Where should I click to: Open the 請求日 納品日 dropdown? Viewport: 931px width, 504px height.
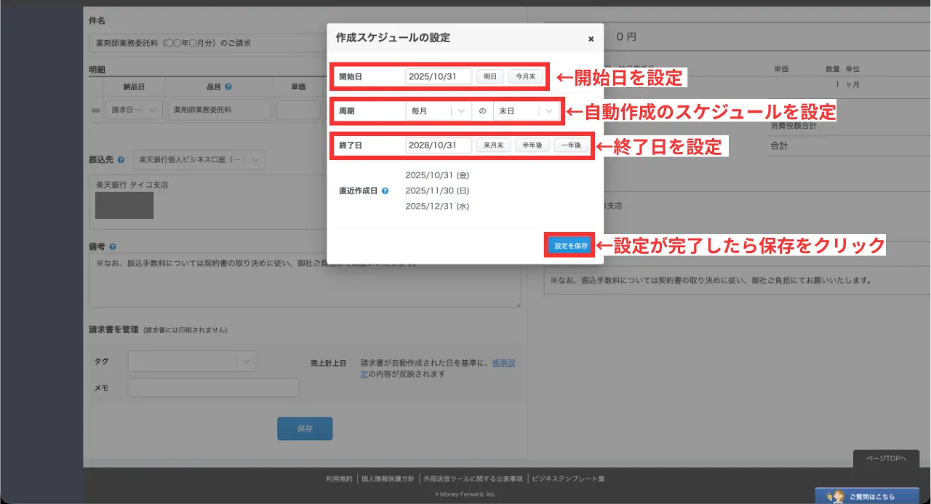(134, 110)
